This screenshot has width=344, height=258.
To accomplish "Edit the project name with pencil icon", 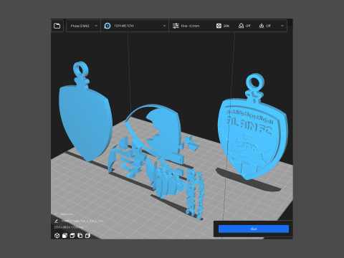I will click(x=57, y=221).
